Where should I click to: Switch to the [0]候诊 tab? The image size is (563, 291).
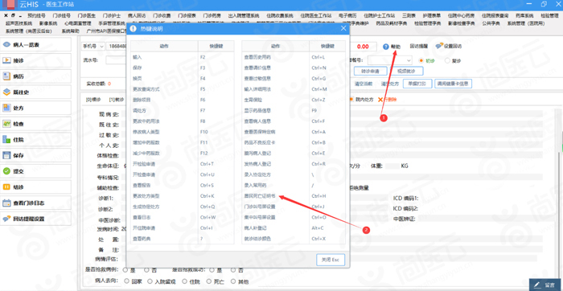[x=94, y=100]
